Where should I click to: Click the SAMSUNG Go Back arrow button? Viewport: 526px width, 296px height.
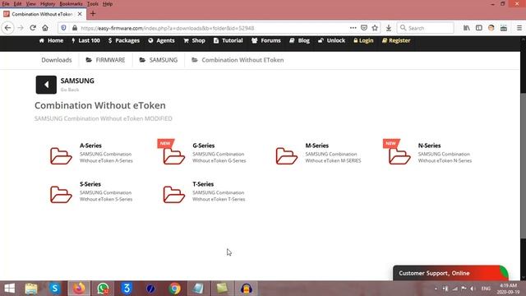46,85
